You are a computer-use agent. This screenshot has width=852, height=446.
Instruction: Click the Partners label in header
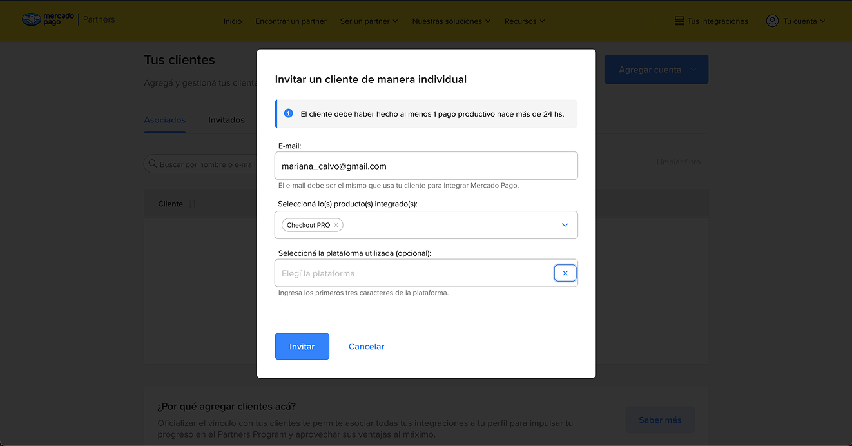[99, 19]
